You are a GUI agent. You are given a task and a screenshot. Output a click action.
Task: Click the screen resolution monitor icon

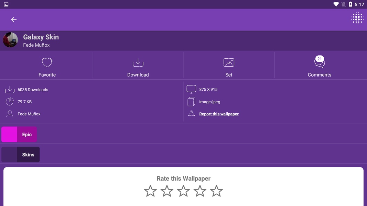[x=191, y=89]
